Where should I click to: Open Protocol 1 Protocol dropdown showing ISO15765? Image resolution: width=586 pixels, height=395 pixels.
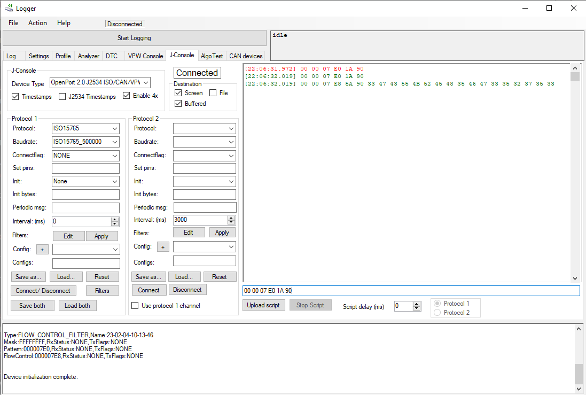85,128
